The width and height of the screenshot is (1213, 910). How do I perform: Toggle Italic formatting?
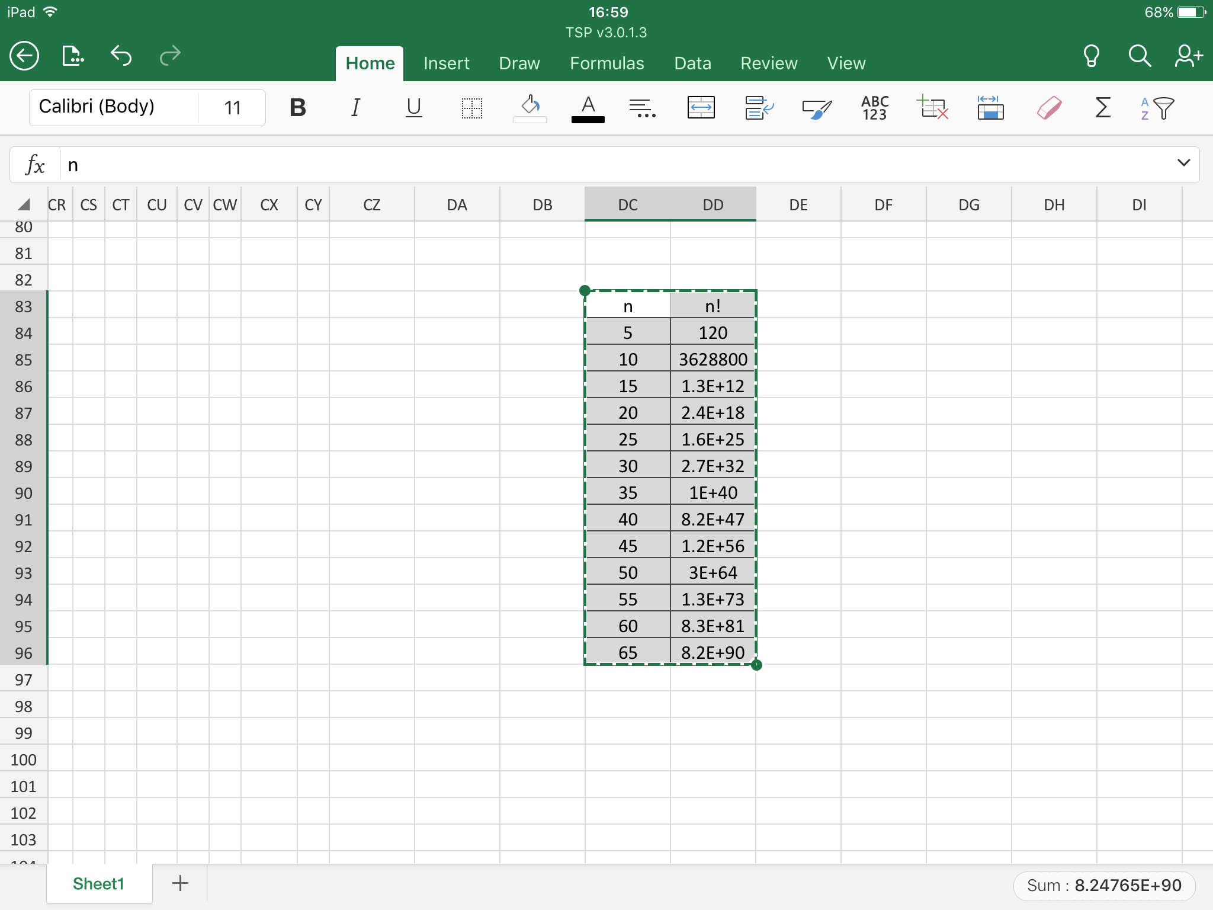[x=355, y=108]
